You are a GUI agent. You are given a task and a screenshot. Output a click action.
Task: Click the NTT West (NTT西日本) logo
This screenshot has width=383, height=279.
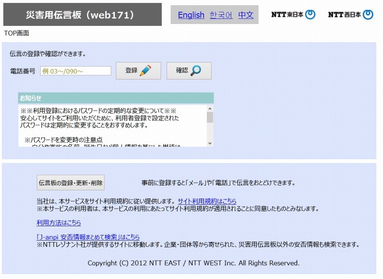(x=350, y=15)
